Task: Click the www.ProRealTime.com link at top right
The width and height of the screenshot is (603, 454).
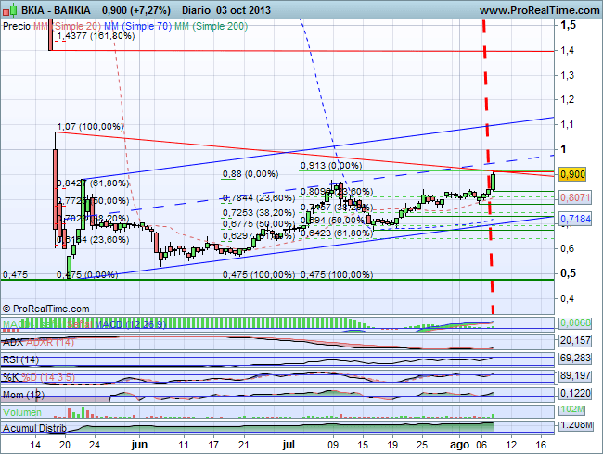Action: [540, 10]
